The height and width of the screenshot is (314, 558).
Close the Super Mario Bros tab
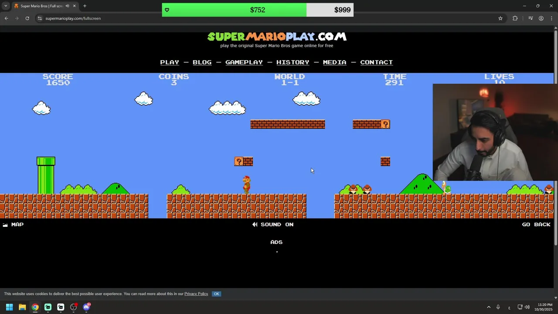click(x=75, y=6)
